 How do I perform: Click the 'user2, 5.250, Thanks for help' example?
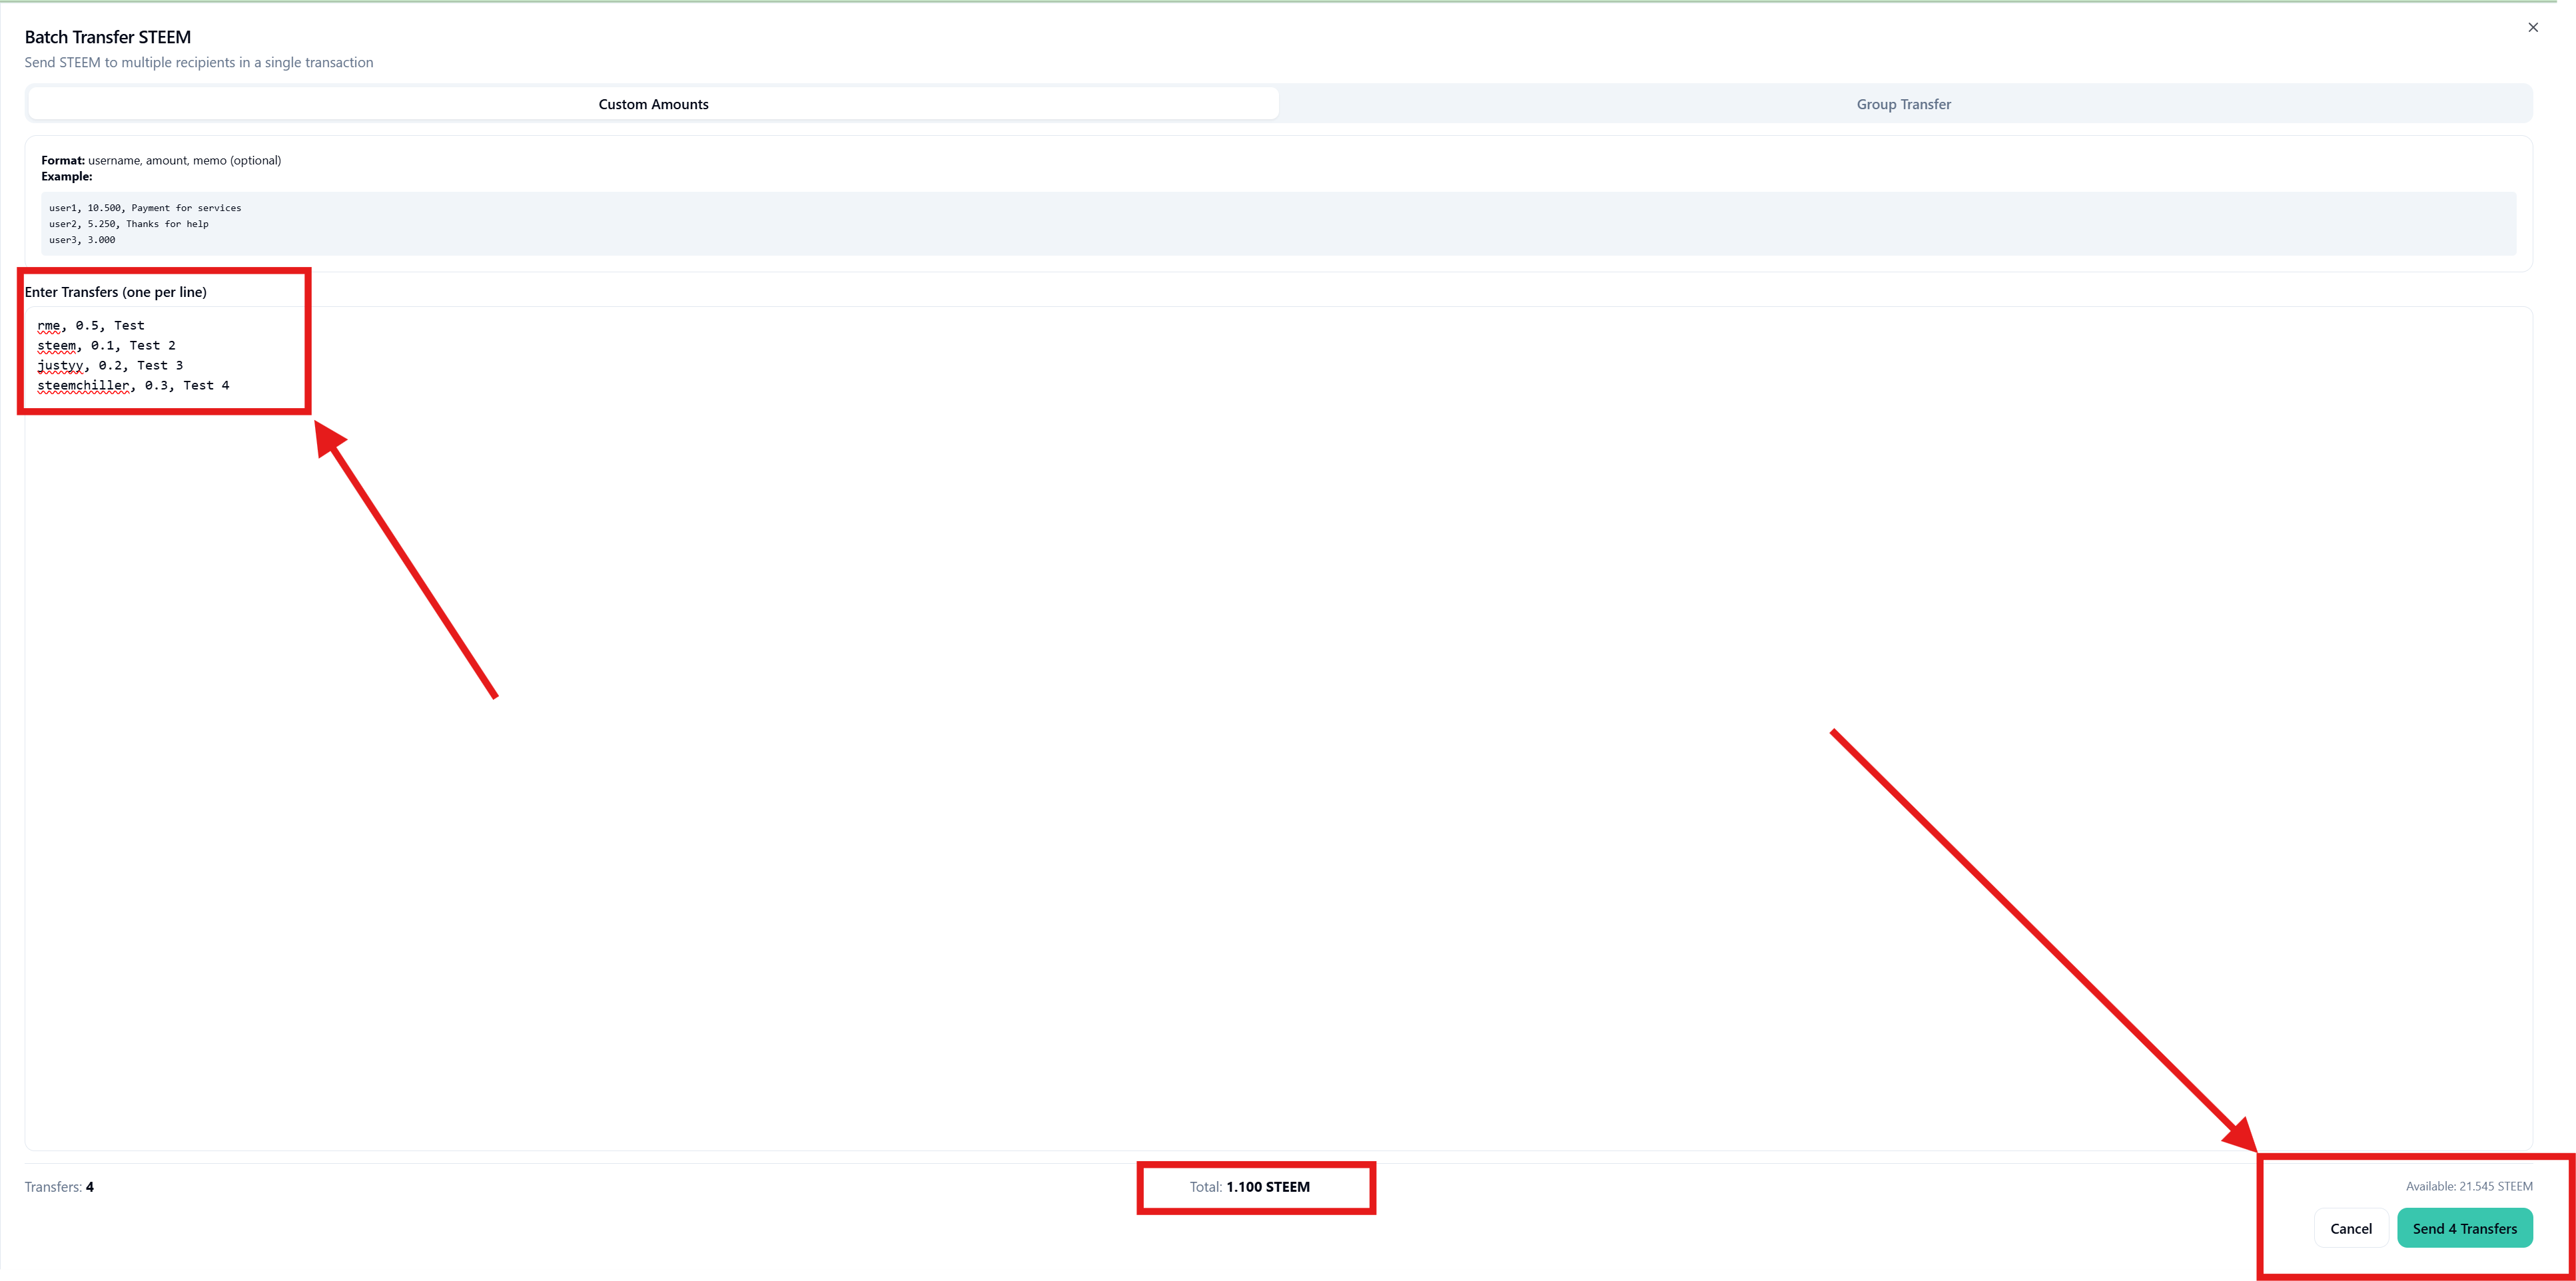pyautogui.click(x=129, y=224)
